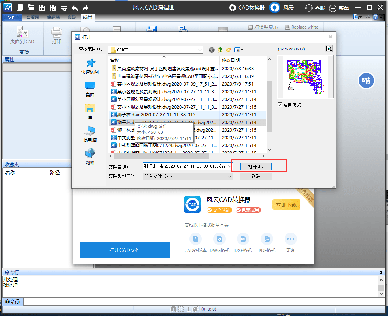Switch to the 查看器 ribbon tab
The height and width of the screenshot is (316, 388).
coord(33,16)
